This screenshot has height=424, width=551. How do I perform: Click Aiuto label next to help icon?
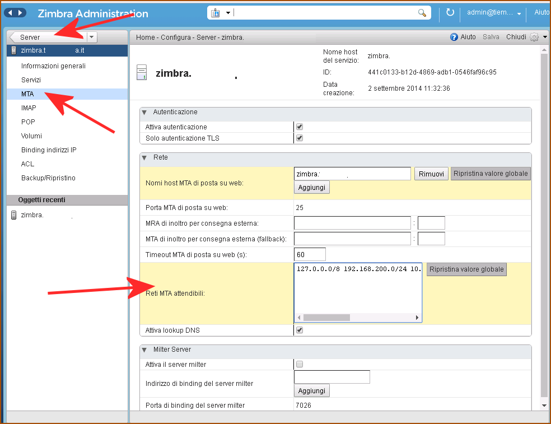pyautogui.click(x=468, y=37)
